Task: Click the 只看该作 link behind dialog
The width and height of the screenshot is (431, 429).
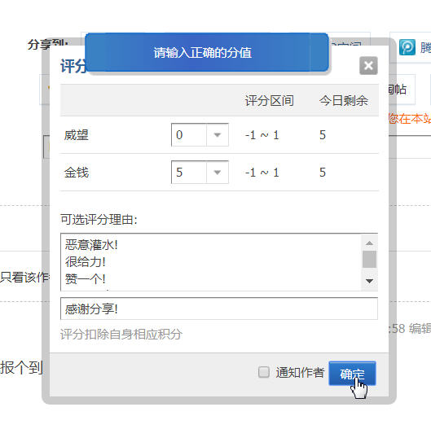Action: tap(24, 277)
